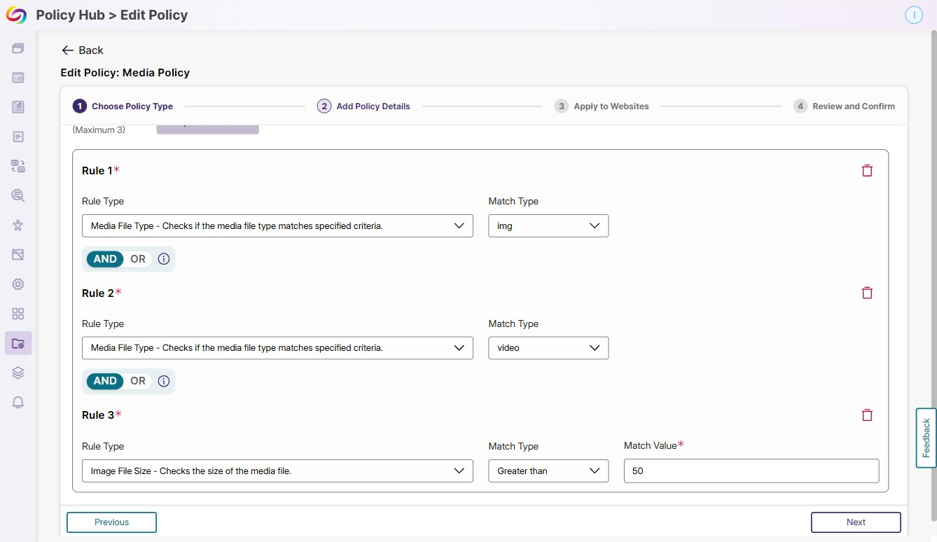Remove Rule 3 using trash icon
937x542 pixels.
point(867,415)
